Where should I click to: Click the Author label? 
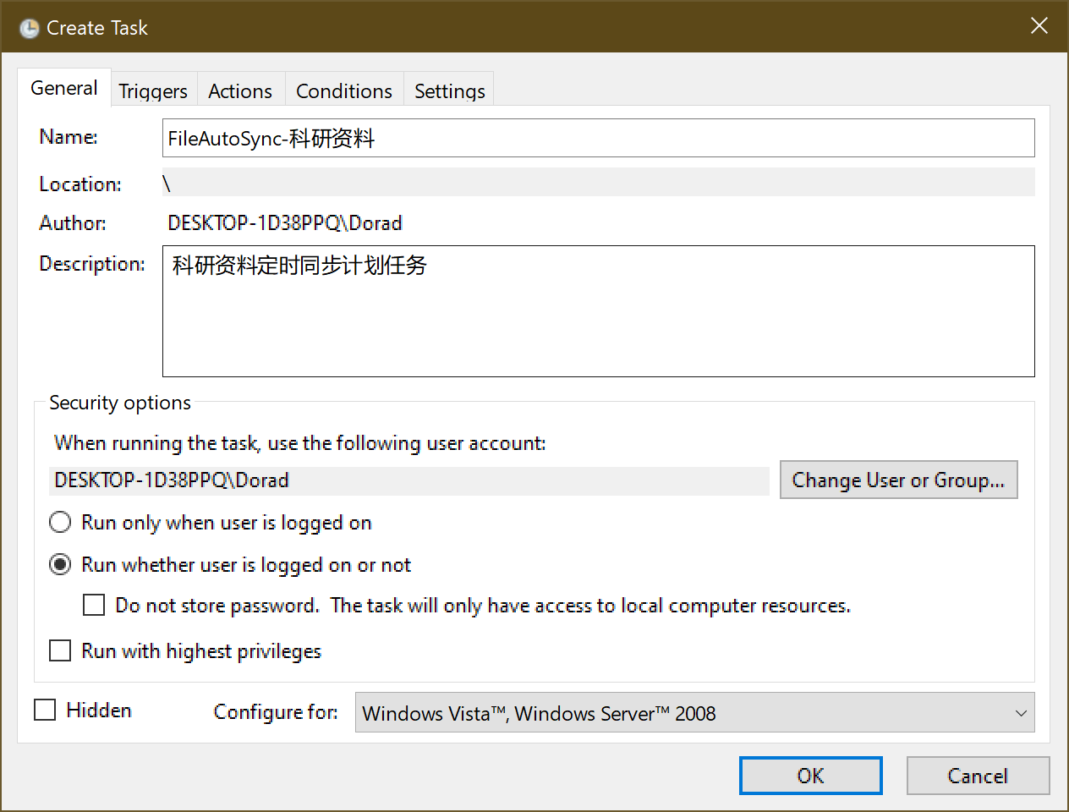click(73, 222)
